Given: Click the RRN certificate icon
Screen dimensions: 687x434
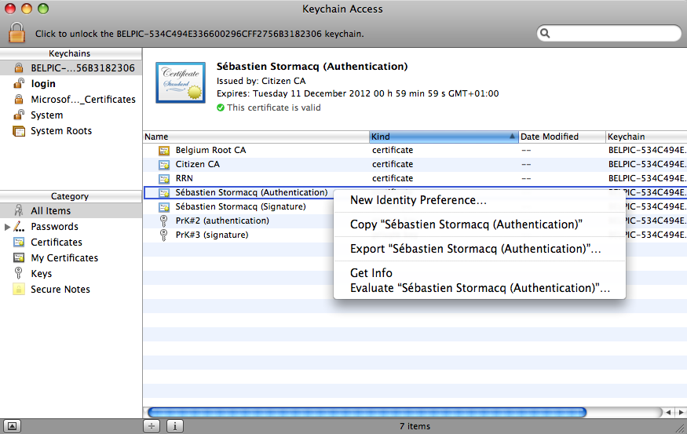Looking at the screenshot, I should coord(164,179).
